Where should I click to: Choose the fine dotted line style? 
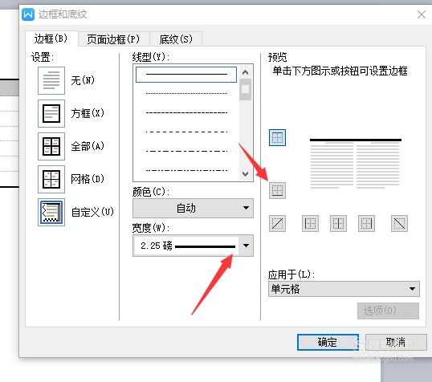[x=186, y=93]
